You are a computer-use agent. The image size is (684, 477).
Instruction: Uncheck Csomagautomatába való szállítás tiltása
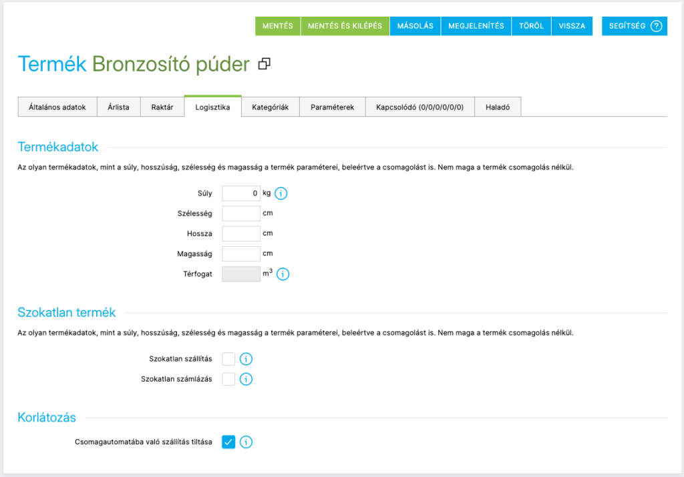(228, 442)
